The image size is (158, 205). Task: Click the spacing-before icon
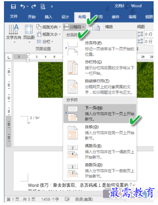[141, 34]
